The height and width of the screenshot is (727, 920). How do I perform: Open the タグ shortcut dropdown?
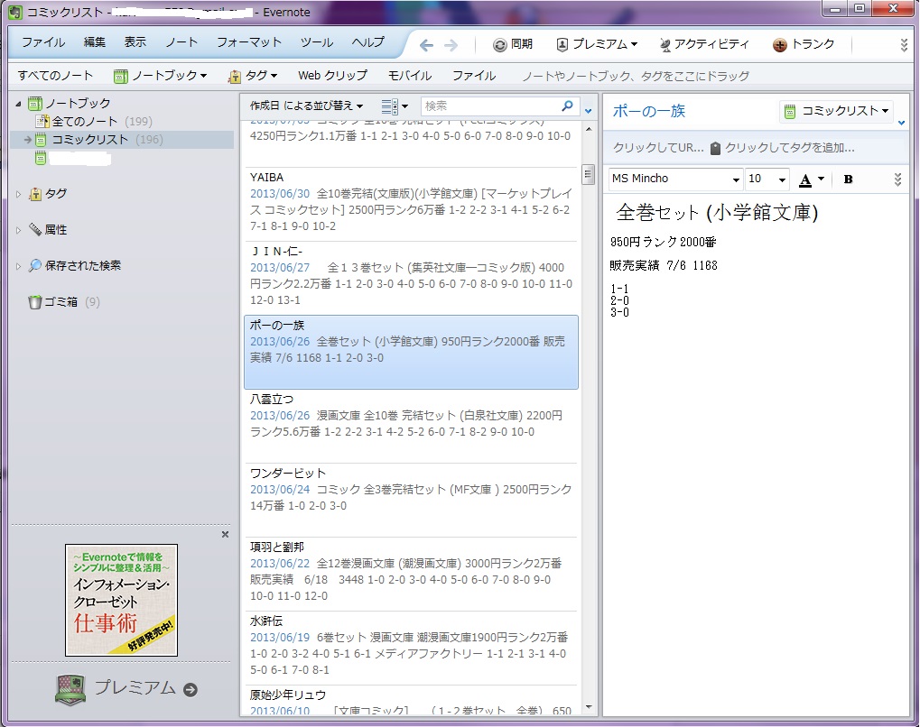click(x=253, y=76)
